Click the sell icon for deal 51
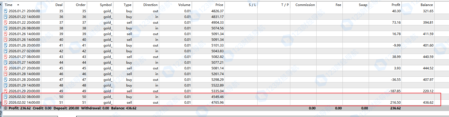449x117 pixels. 5,103
